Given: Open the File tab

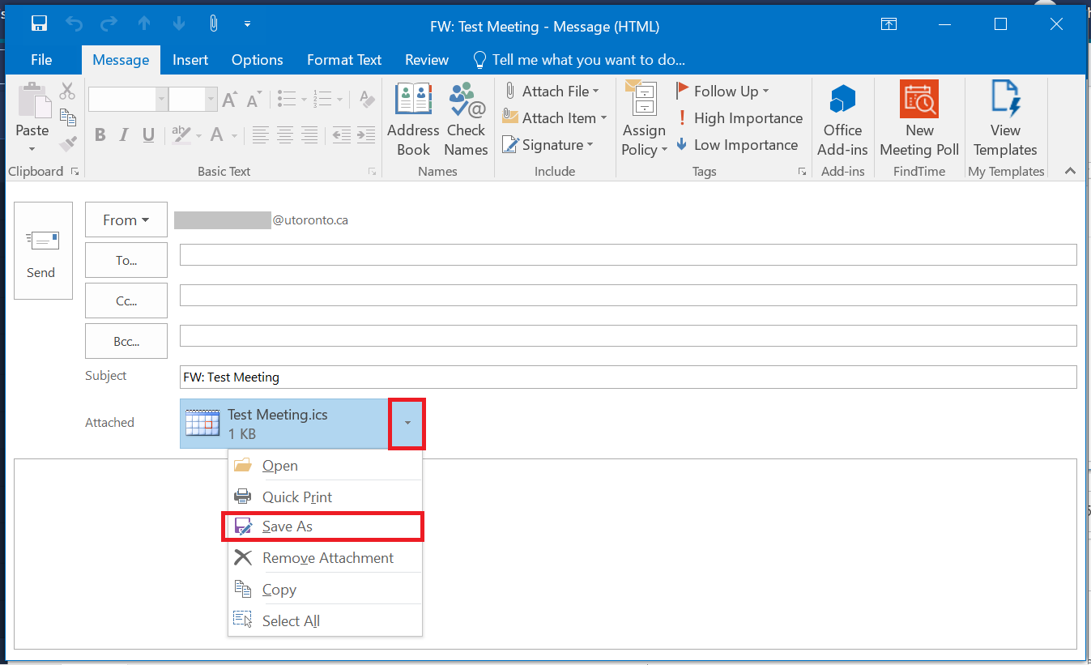Looking at the screenshot, I should (x=41, y=60).
